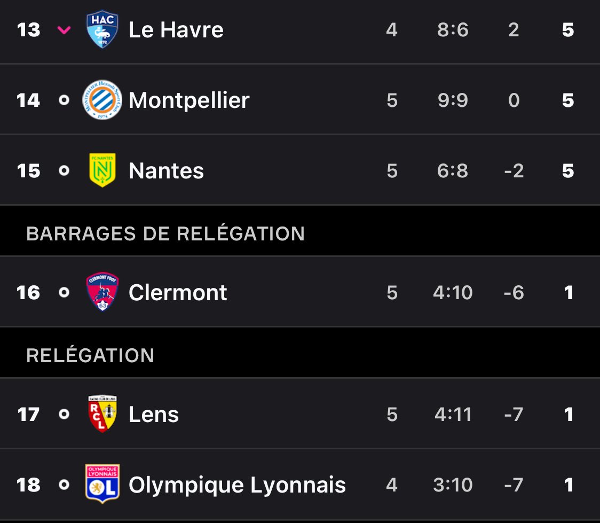Click the status circle beside Lens
The width and height of the screenshot is (600, 523).
[64, 414]
